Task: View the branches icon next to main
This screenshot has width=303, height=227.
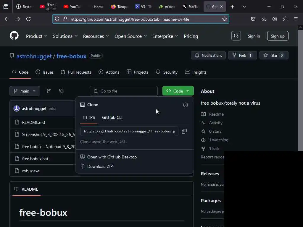Action: pyautogui.click(x=49, y=91)
